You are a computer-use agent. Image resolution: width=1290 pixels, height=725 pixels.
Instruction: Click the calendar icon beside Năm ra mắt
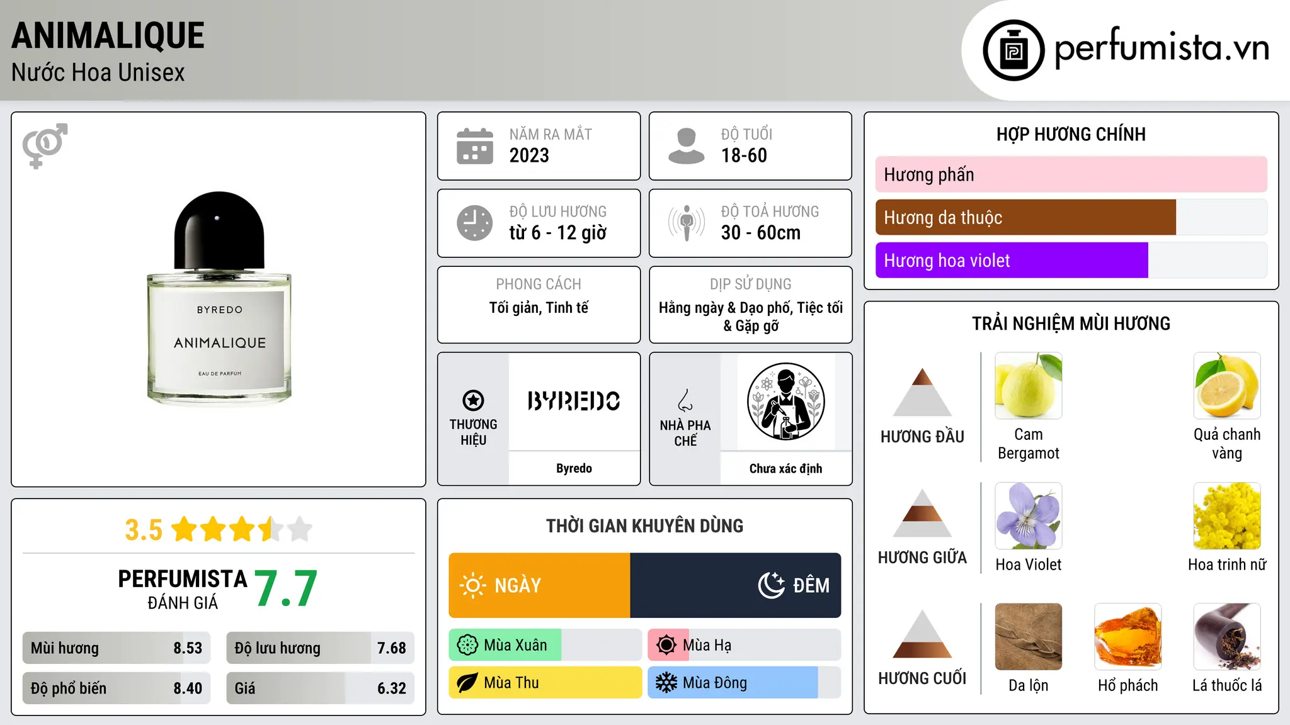point(475,146)
